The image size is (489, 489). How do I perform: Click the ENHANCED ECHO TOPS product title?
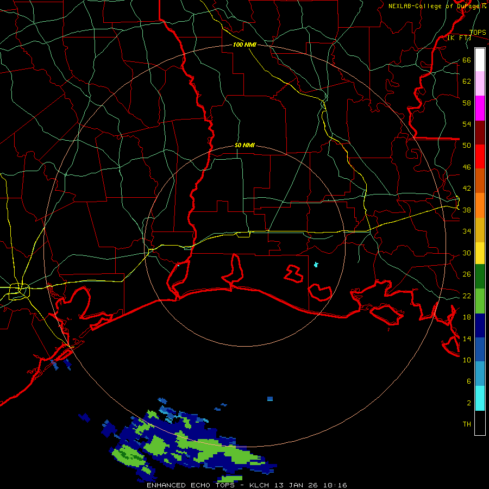point(191,485)
